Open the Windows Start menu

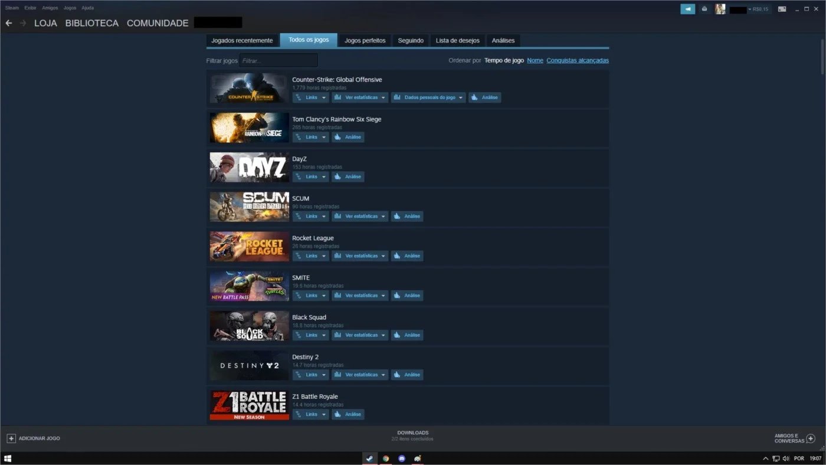click(x=8, y=459)
